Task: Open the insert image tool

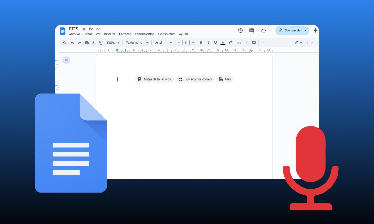Action: point(253,43)
